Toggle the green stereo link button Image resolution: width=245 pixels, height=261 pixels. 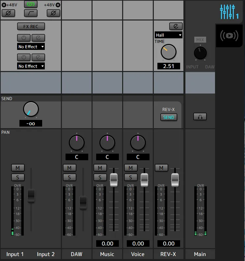pos(31,4)
